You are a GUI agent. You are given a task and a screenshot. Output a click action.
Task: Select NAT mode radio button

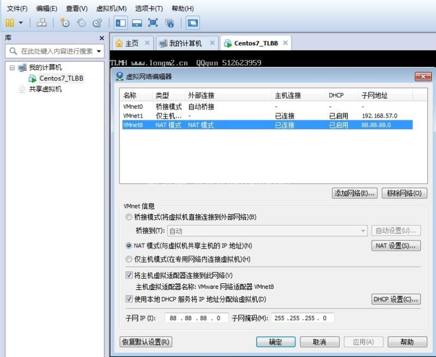click(x=129, y=246)
